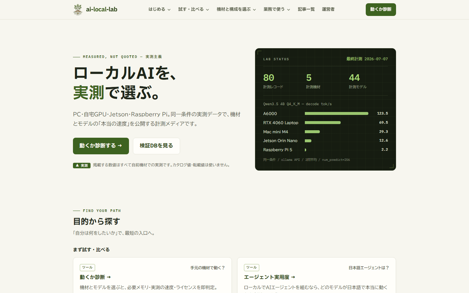
Task: Click the ツール tag on 動くか診断 card
Action: click(x=87, y=268)
